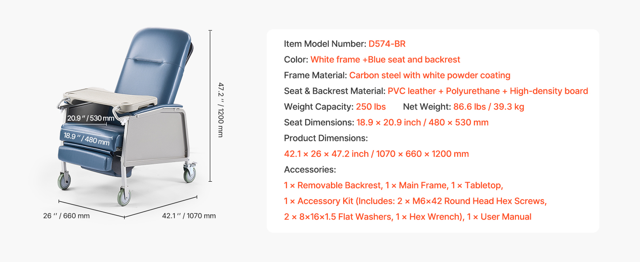640x262 pixels.
Task: Click the vertical 47.2" / 1200 mm height label
Action: coord(221,110)
